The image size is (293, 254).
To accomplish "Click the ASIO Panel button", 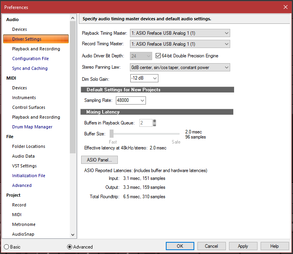I will 99,160.
